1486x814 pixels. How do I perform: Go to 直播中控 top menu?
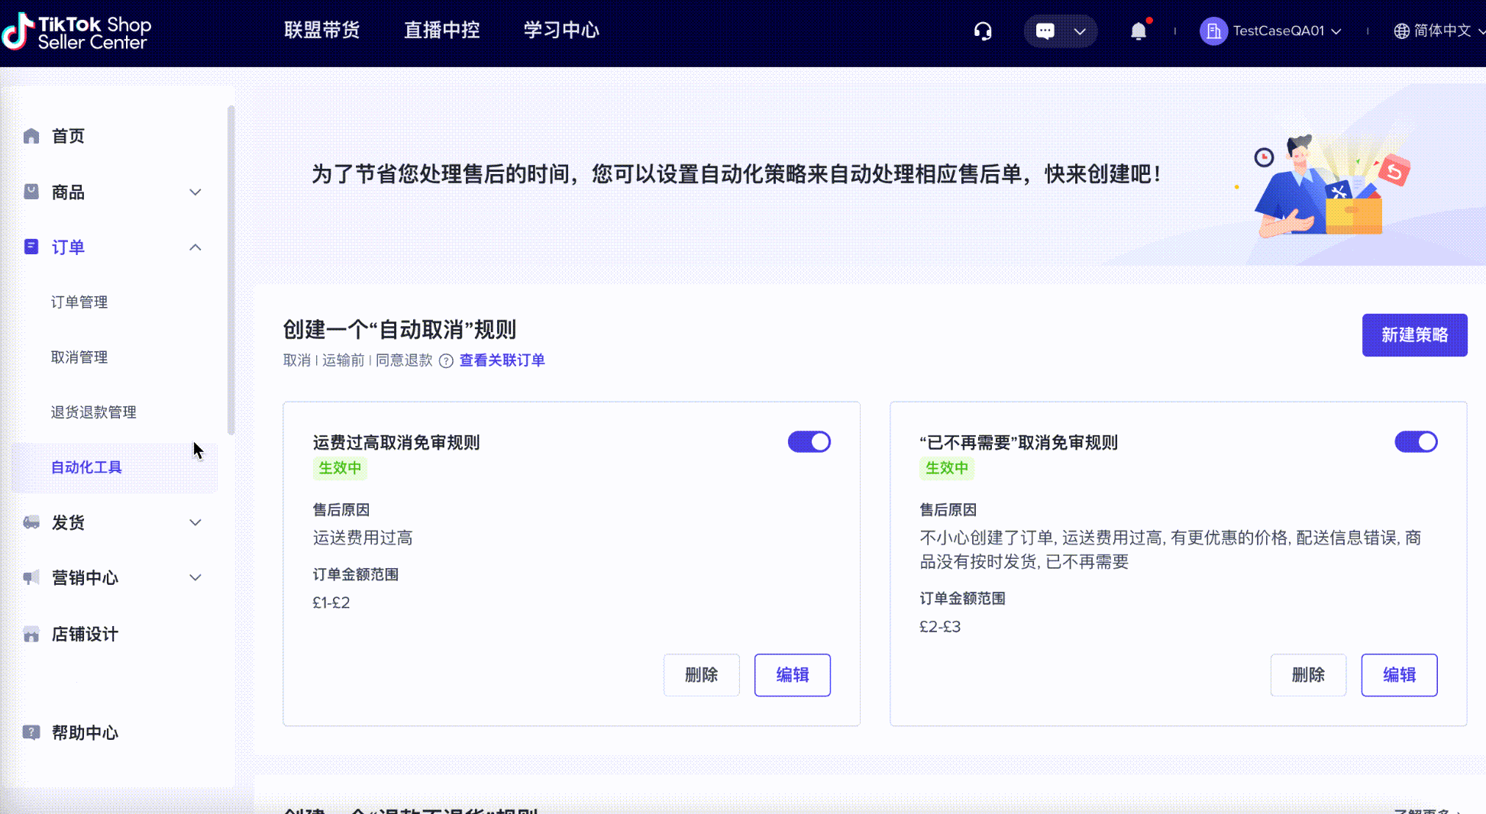[441, 31]
